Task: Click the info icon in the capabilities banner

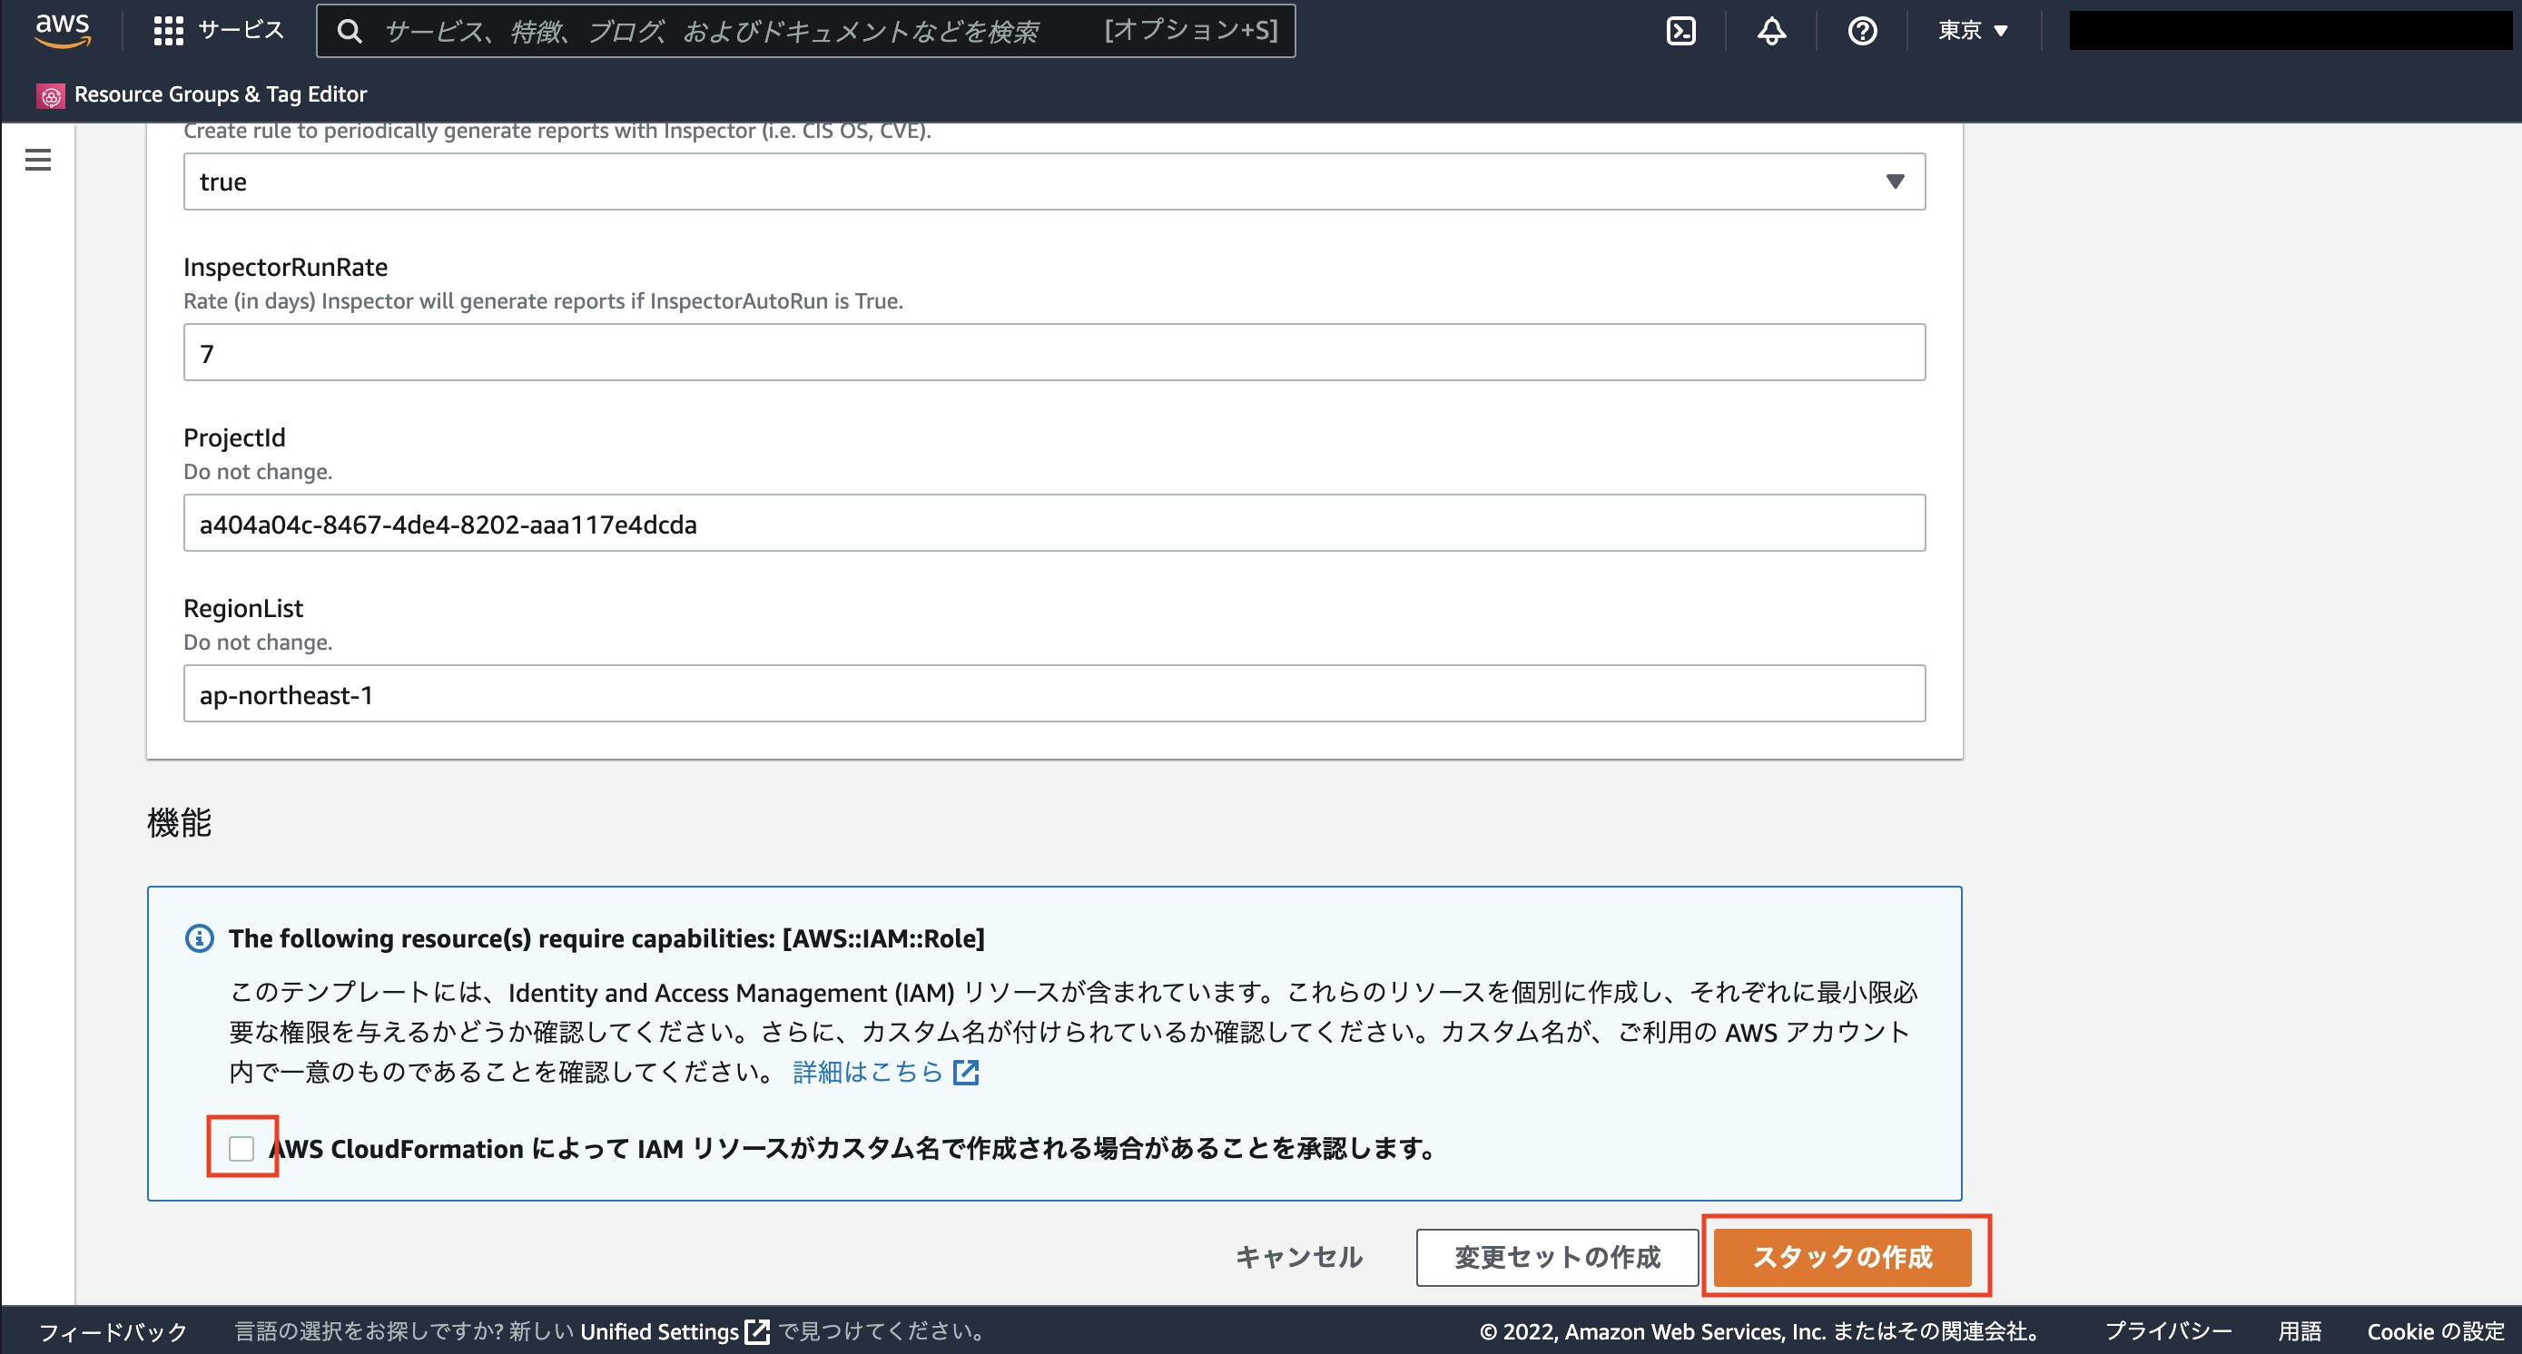Action: [199, 938]
